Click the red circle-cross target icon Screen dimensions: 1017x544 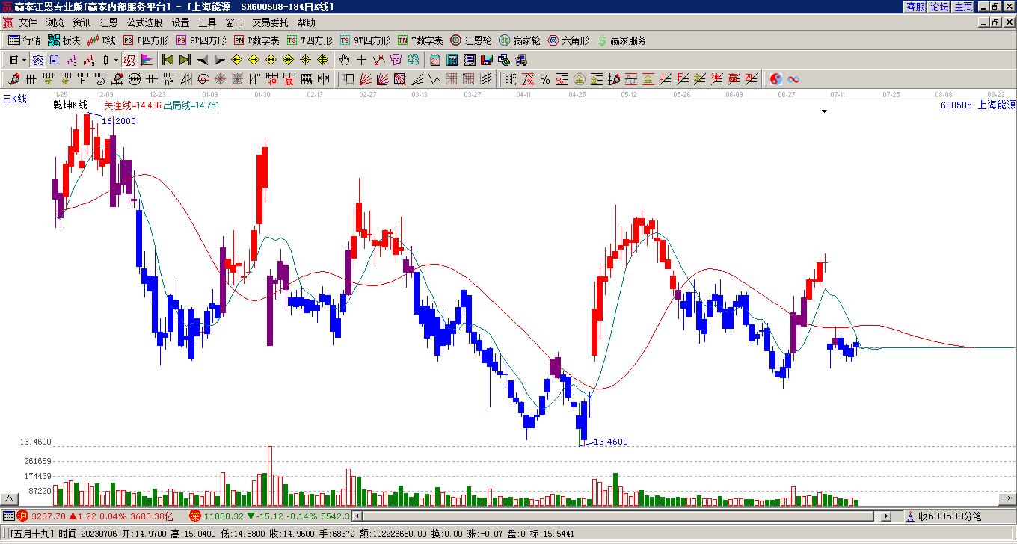(x=203, y=79)
